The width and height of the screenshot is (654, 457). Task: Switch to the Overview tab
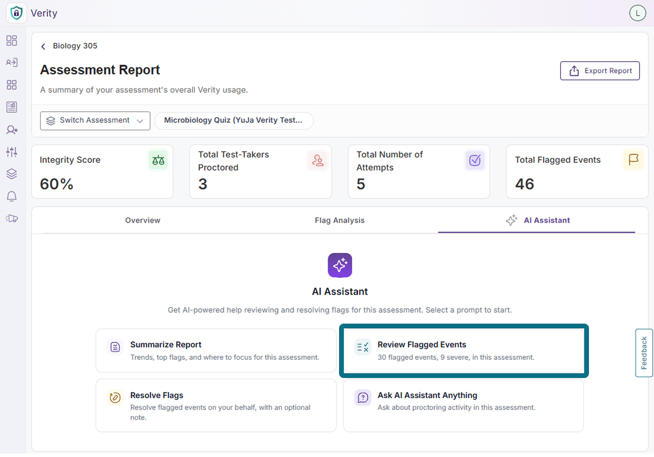point(143,220)
